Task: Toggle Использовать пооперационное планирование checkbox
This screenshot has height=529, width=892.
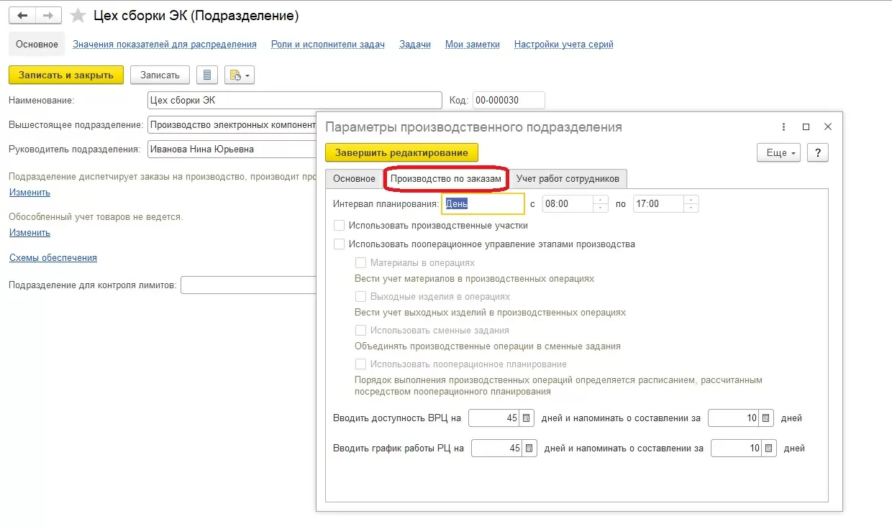Action: (x=361, y=364)
